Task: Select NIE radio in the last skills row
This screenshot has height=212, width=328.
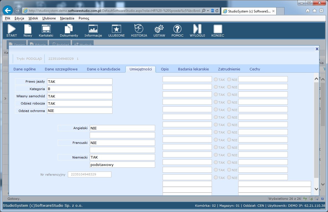Action: [229, 177]
